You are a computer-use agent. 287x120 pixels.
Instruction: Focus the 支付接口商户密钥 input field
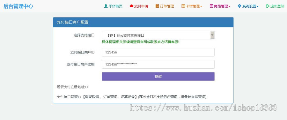[158, 64]
